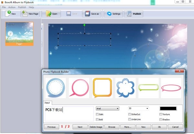The height and width of the screenshot is (134, 194).
Task: Open the Action menu
Action: (12, 7)
